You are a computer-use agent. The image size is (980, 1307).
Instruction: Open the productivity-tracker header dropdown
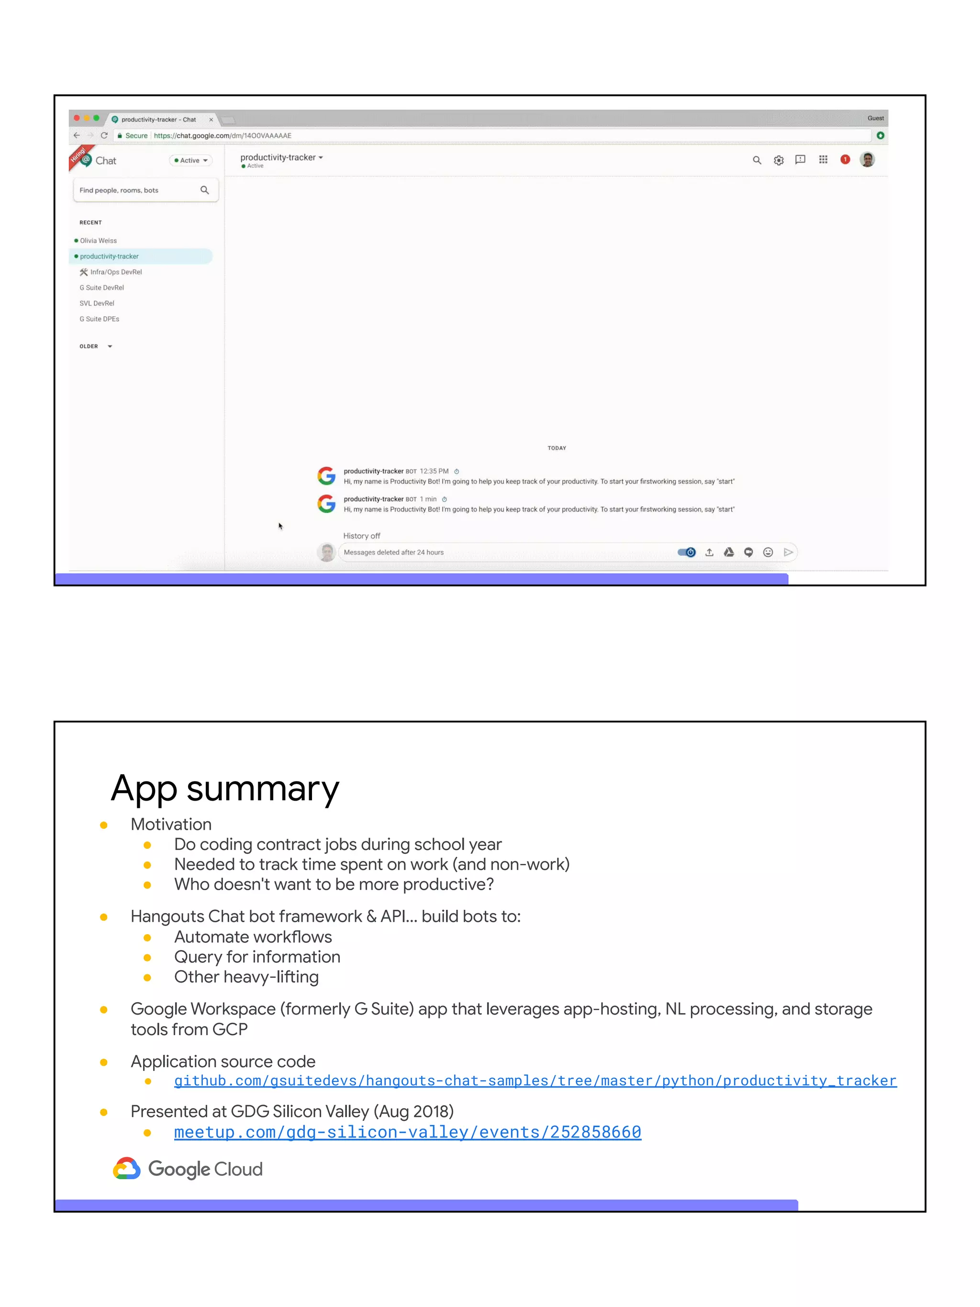[282, 157]
